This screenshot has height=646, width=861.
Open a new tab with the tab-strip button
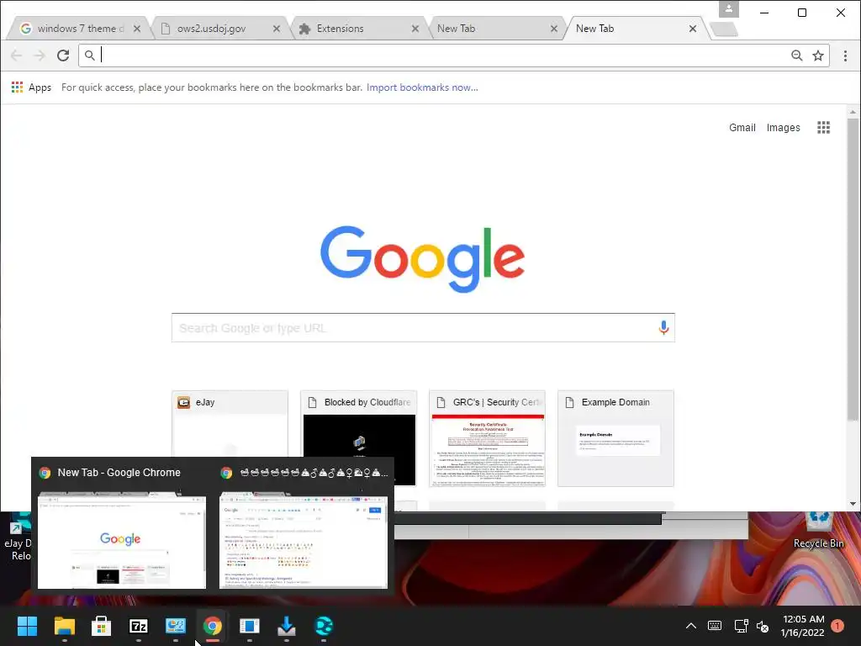pyautogui.click(x=724, y=29)
